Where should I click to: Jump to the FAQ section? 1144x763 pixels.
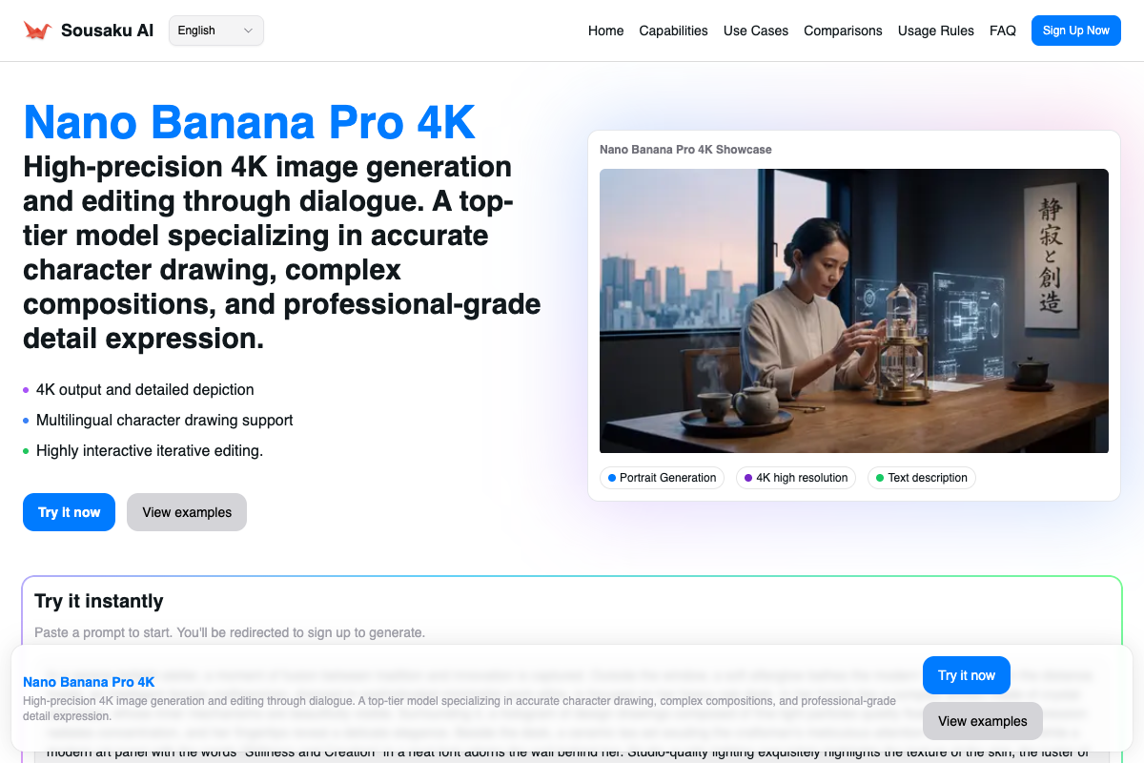(x=1002, y=31)
